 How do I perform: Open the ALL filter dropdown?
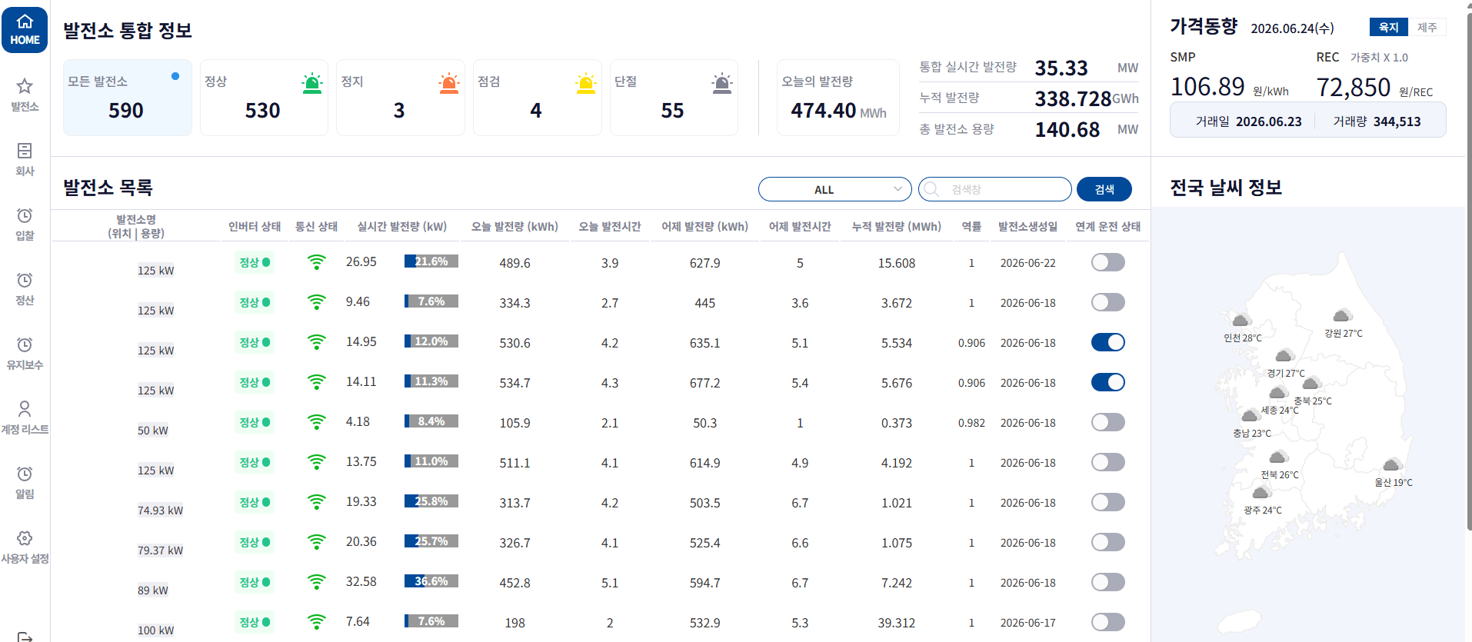coord(834,189)
